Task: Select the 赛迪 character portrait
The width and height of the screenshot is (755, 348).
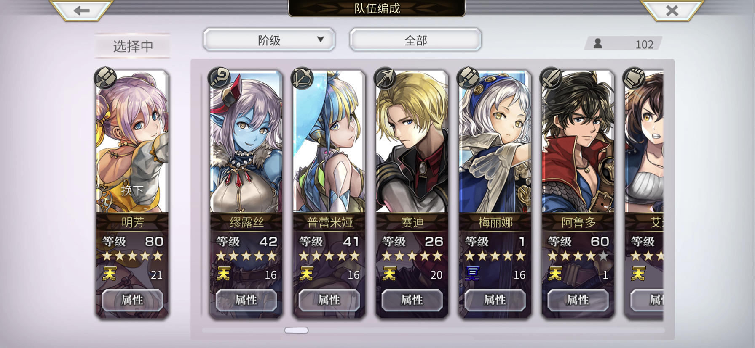Action: tap(412, 142)
